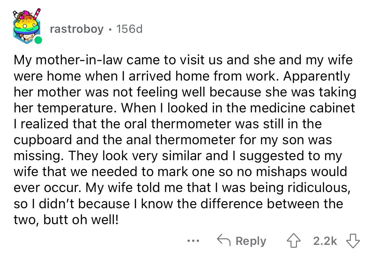
Task: Open the three-dot more options menu
Action: (193, 241)
